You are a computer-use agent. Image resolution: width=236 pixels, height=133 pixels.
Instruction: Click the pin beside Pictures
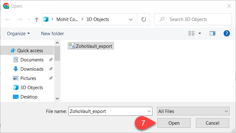(x=51, y=78)
